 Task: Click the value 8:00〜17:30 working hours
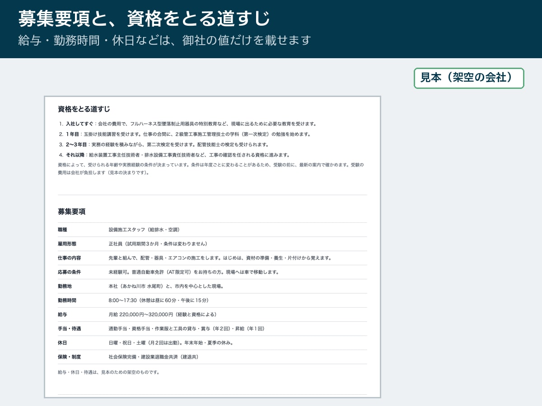pyautogui.click(x=159, y=300)
